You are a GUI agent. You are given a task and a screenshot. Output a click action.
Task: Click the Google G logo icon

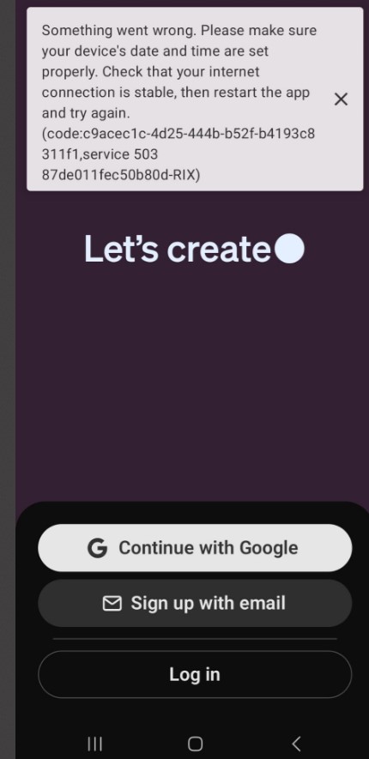pyautogui.click(x=97, y=548)
